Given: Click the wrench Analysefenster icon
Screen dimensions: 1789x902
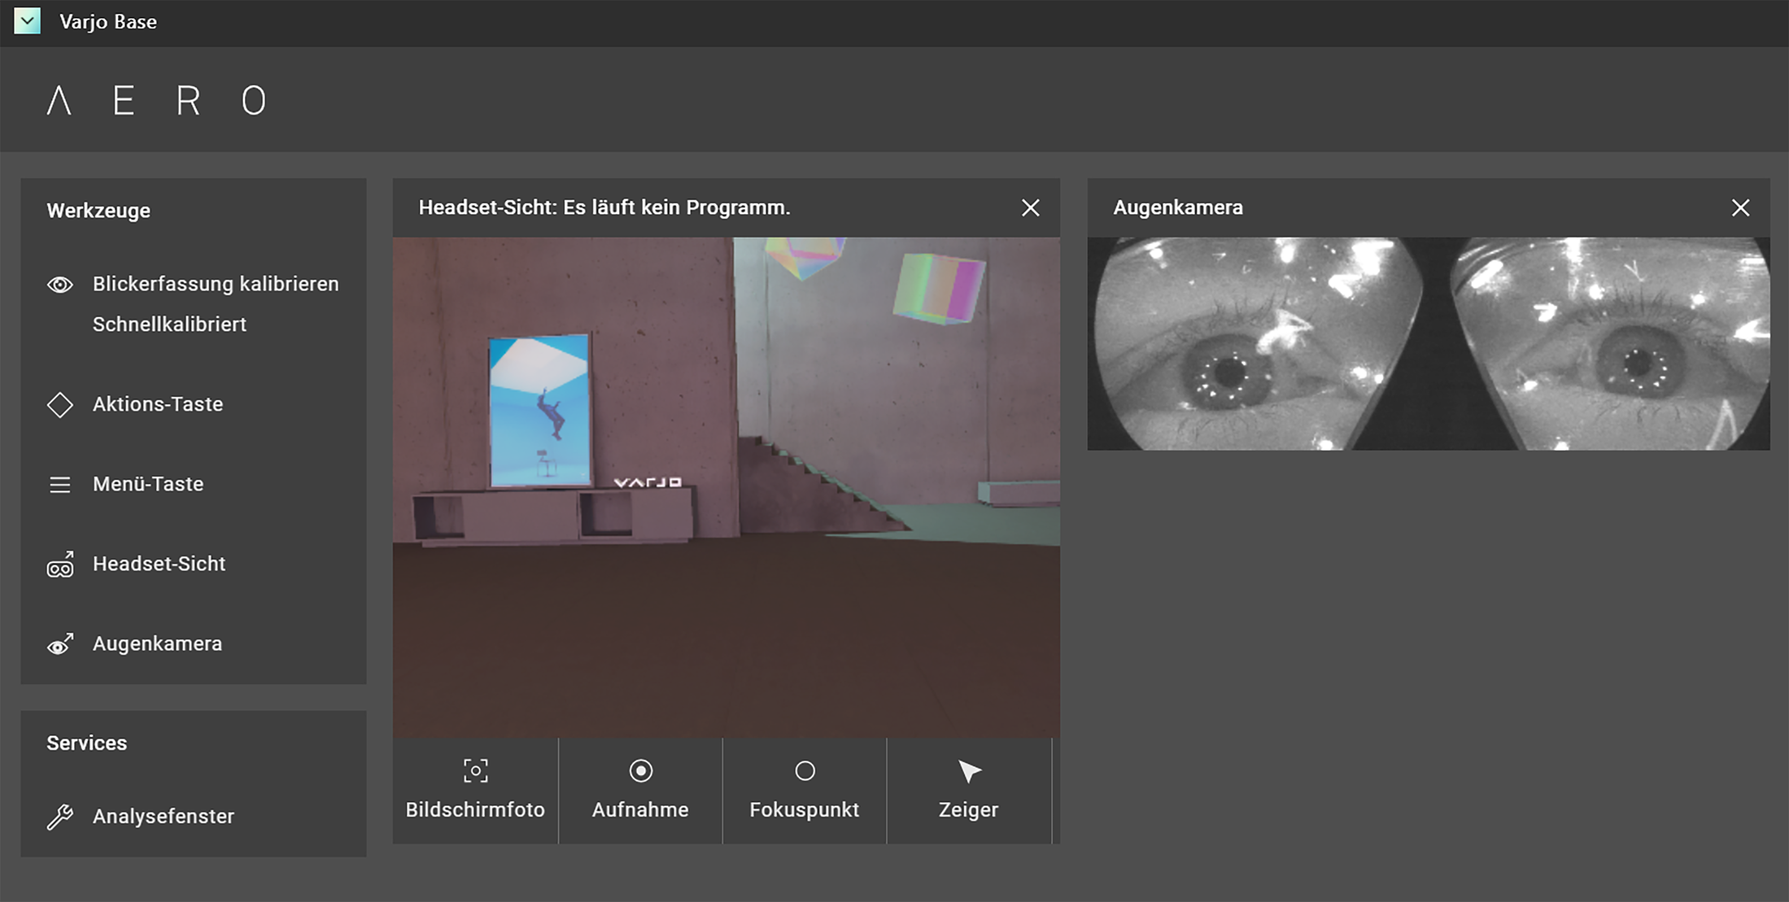Looking at the screenshot, I should [x=60, y=817].
